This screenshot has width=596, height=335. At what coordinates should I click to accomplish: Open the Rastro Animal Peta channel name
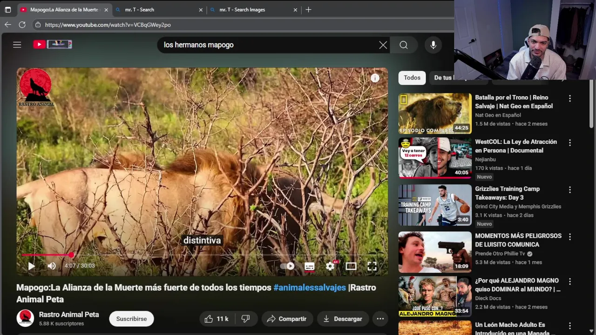tap(69, 315)
